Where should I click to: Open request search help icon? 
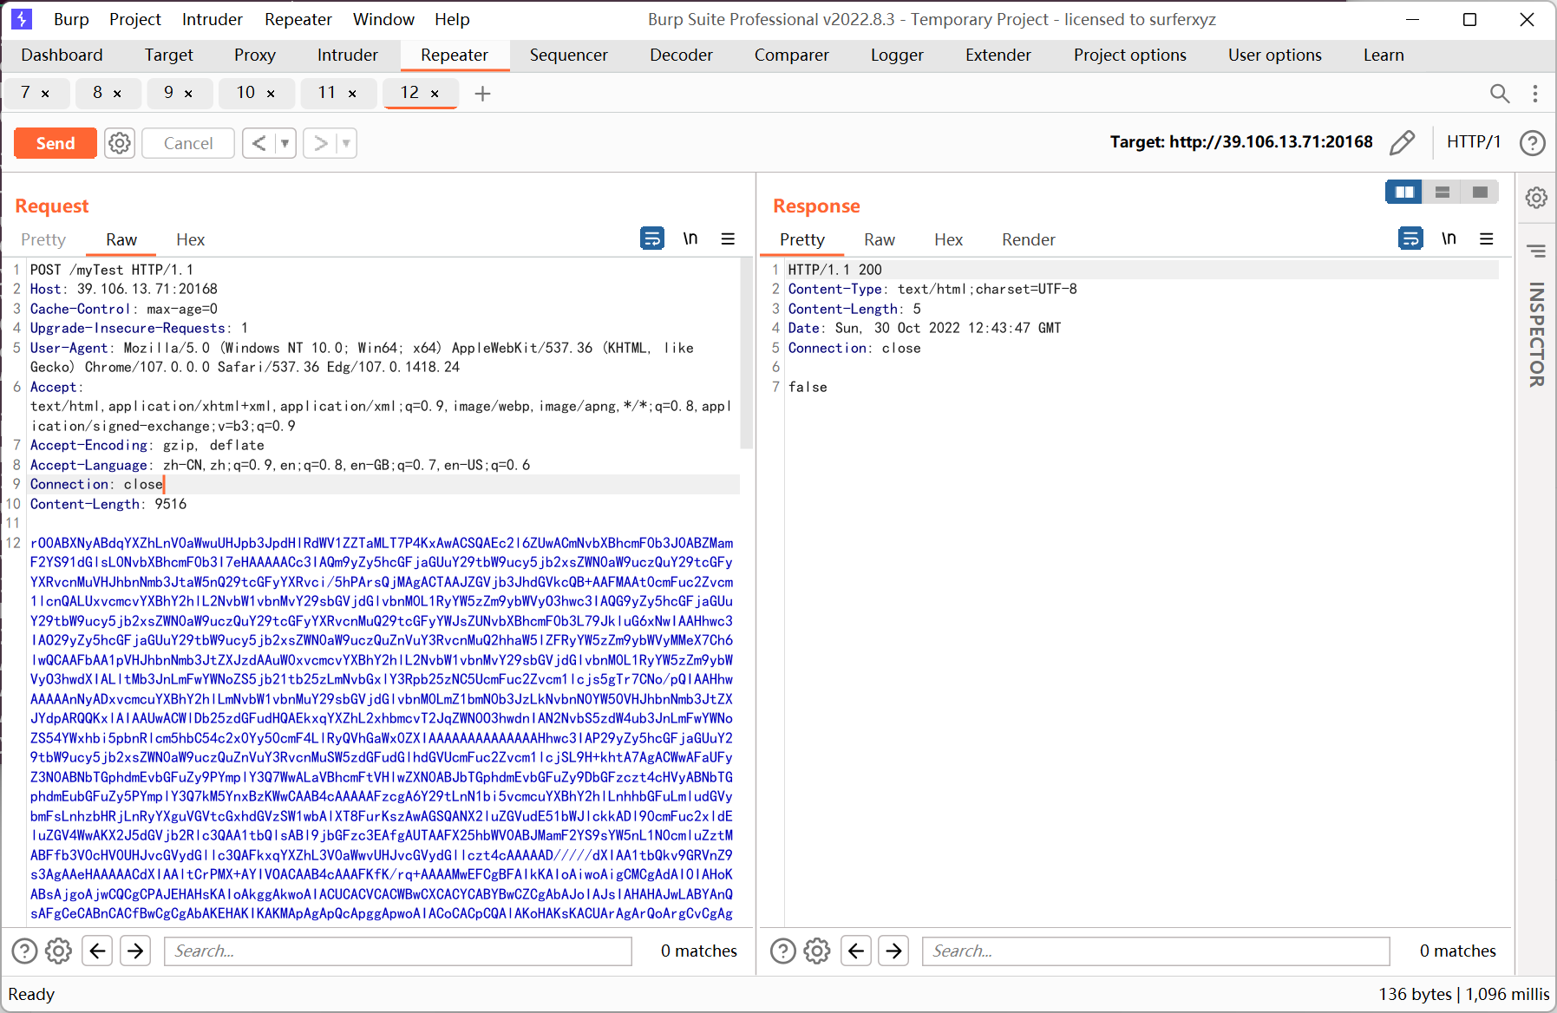pos(24,951)
